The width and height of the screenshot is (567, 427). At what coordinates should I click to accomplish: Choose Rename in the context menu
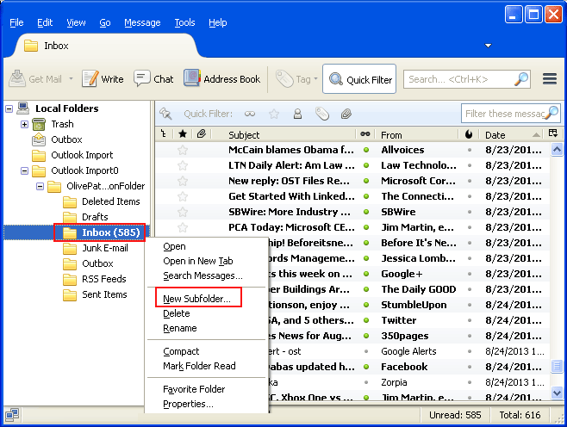[180, 328]
